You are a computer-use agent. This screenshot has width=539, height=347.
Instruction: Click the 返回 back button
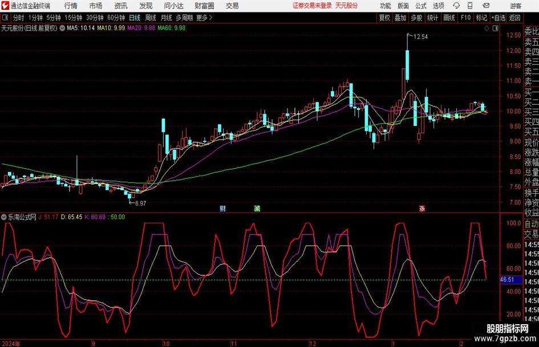(514, 18)
